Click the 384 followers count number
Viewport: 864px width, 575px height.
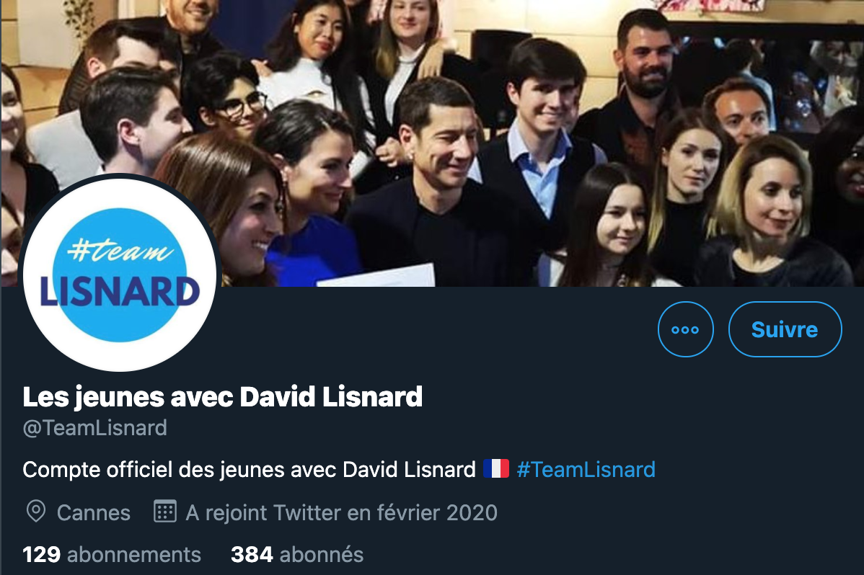[x=252, y=554]
